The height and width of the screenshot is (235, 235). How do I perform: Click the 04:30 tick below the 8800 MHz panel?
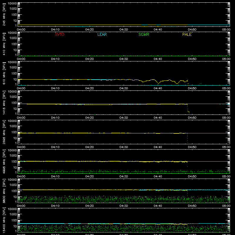tap(124, 206)
